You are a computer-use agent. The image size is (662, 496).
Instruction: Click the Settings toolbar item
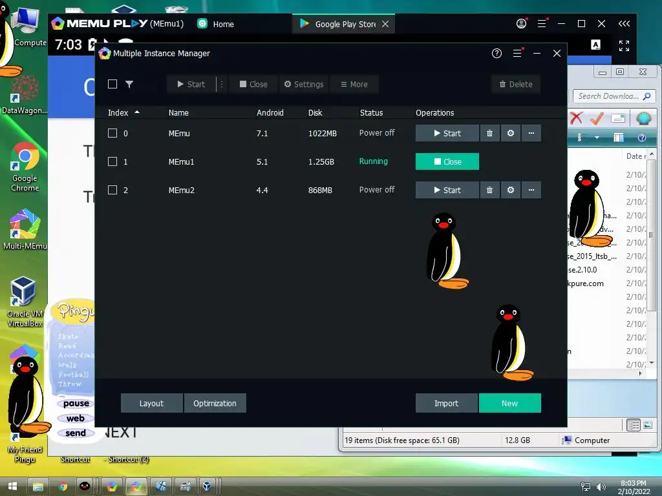point(304,84)
